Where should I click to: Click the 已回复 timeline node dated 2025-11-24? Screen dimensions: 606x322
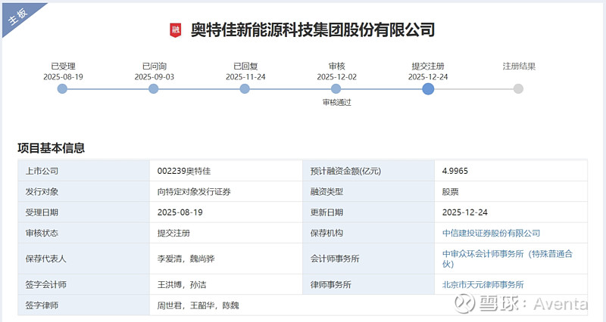point(245,89)
